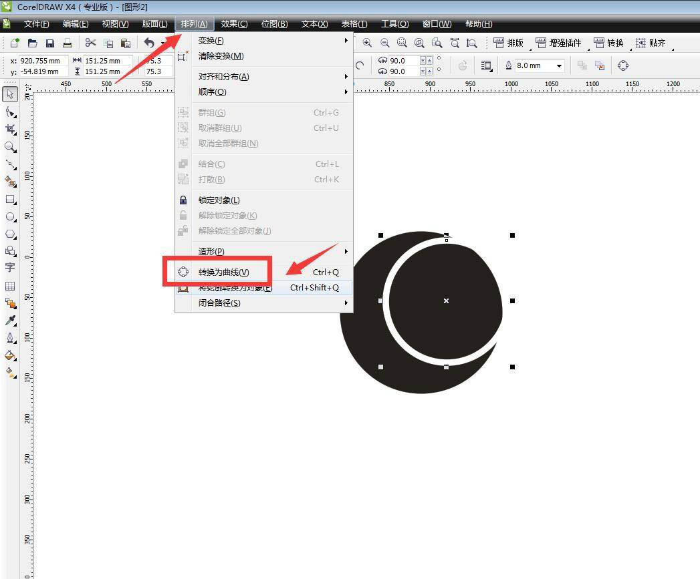700x579 pixels.
Task: Select the Freehand drawing tool
Action: point(10,164)
